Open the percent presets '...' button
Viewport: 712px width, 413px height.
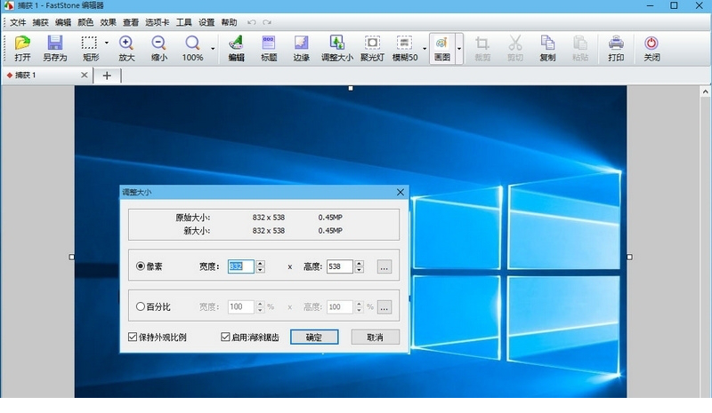(384, 307)
